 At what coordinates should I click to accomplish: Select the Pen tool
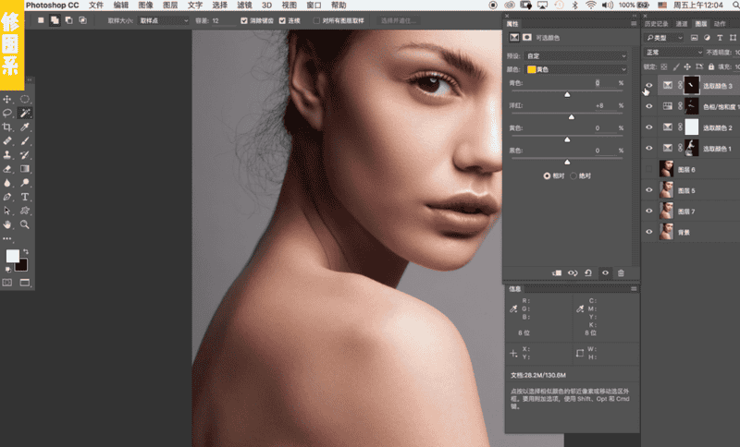(7, 197)
